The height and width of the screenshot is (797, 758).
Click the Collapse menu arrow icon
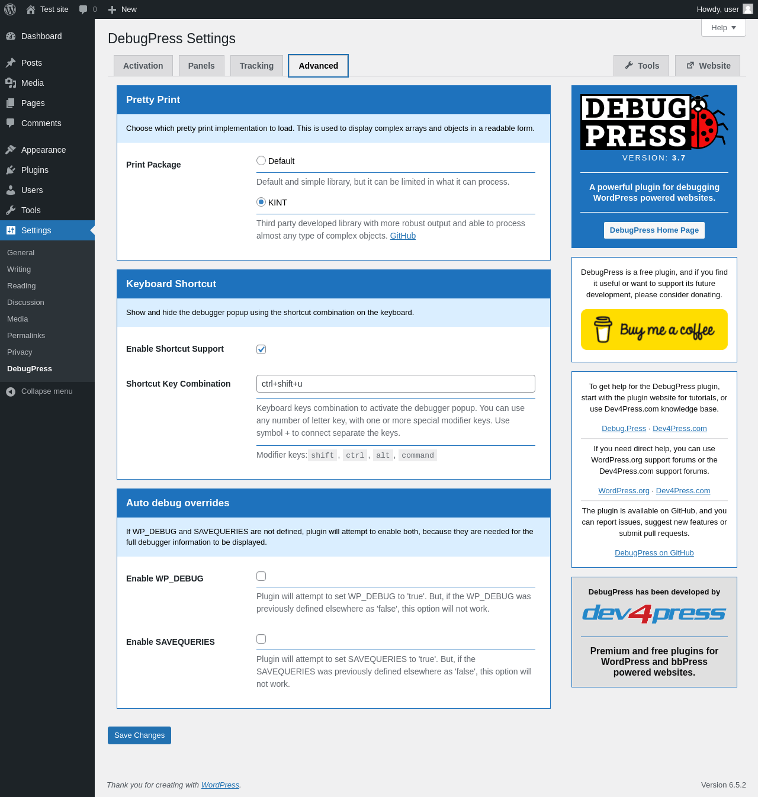coord(11,391)
